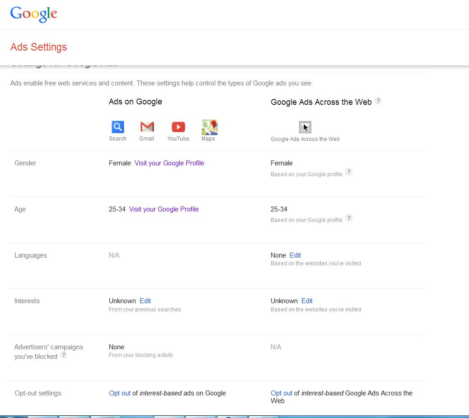Viewport: 469px width, 418px height.
Task: Open help icon in the Gender row
Action: (348, 172)
